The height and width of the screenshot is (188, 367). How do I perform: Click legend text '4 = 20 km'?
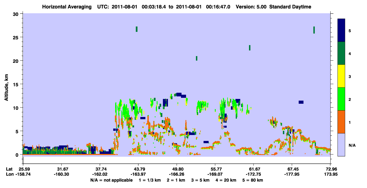pos(226,180)
